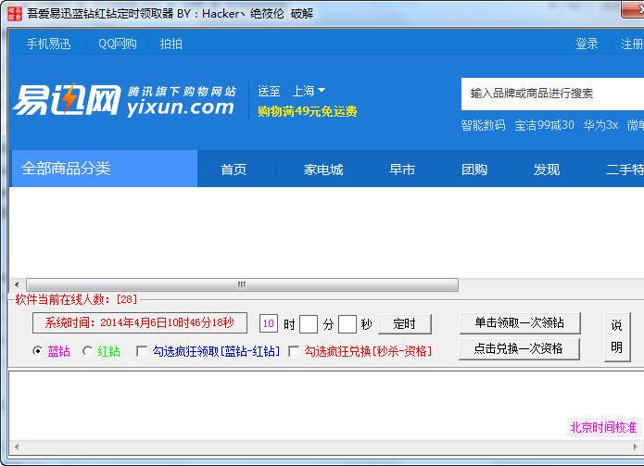644x466 pixels.
Task: Click 单击领取一次领钻 button
Action: (x=519, y=322)
